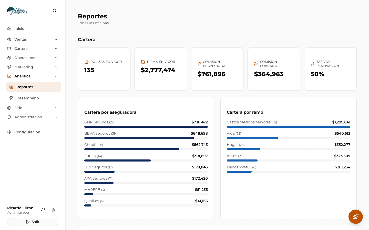This screenshot has width=369, height=230.
Task: Click the Ricardo Elizon... user name
Action: [22, 208]
